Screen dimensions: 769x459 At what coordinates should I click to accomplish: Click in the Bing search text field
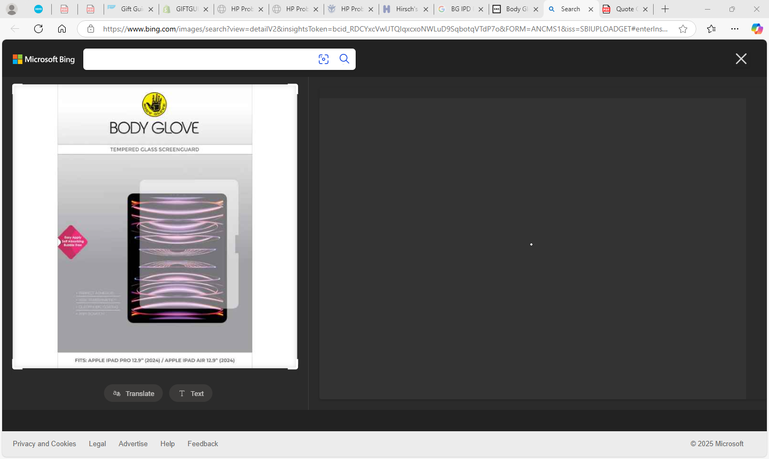point(198,59)
